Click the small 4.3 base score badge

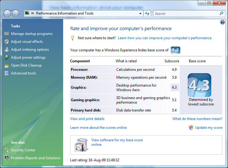(175, 50)
